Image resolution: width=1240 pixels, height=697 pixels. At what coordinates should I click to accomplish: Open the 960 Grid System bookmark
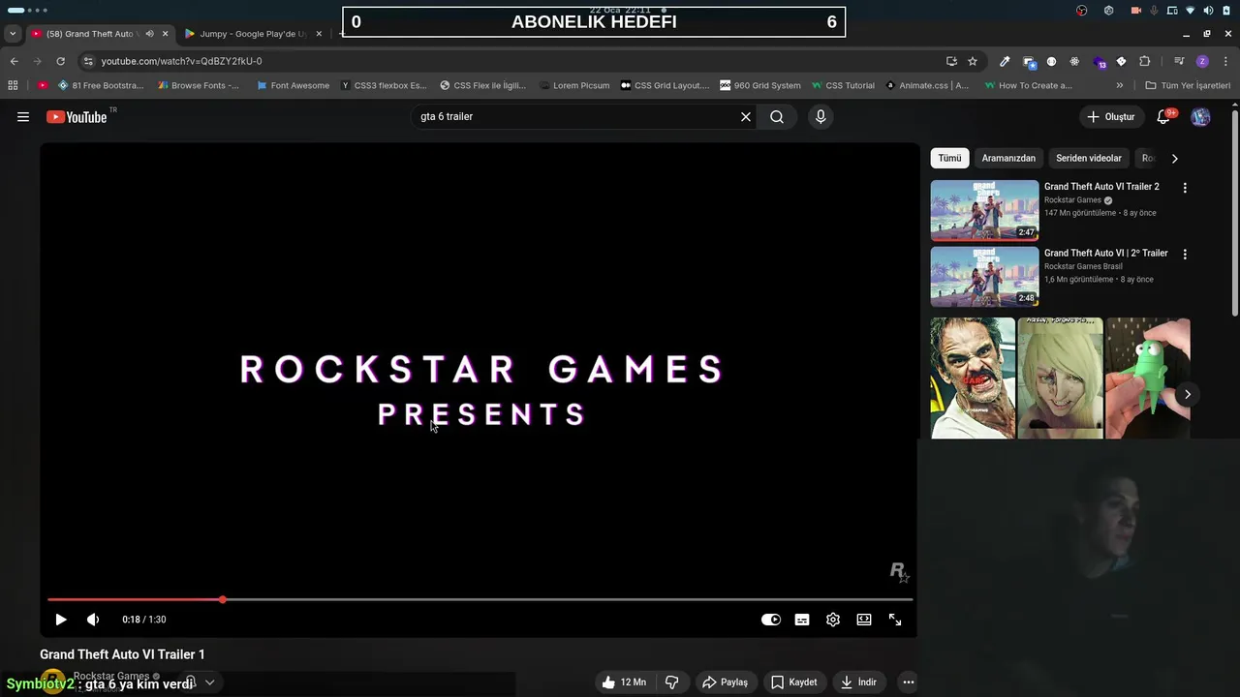click(x=759, y=85)
